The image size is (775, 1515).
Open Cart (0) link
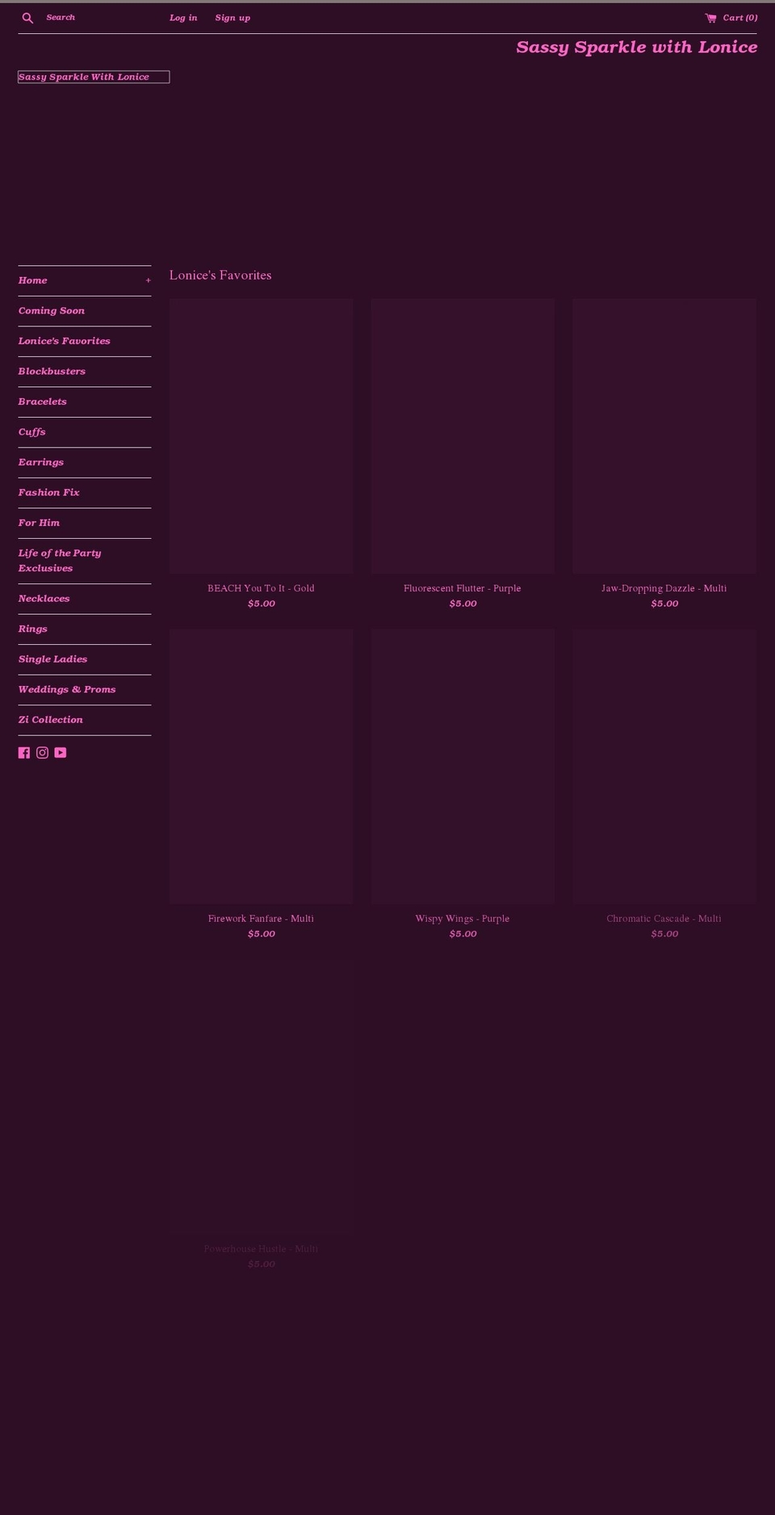[740, 18]
